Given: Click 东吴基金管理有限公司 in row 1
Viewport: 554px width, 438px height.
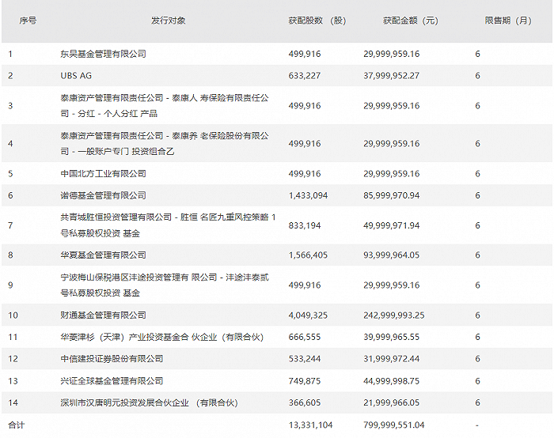Looking at the screenshot, I should pos(103,54).
